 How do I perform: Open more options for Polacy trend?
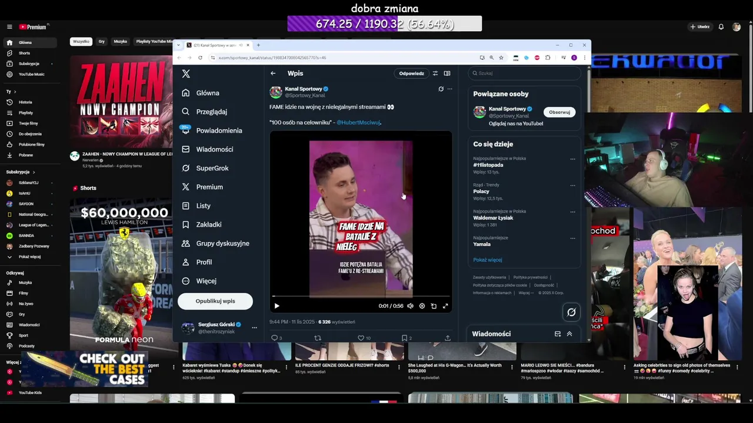572,186
